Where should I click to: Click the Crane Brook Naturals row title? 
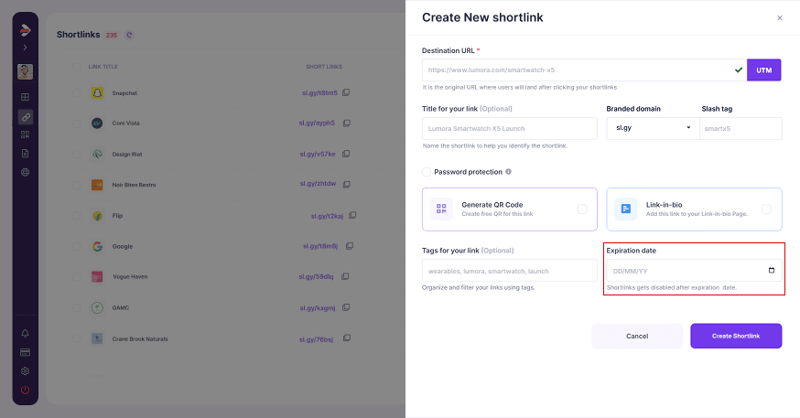140,339
